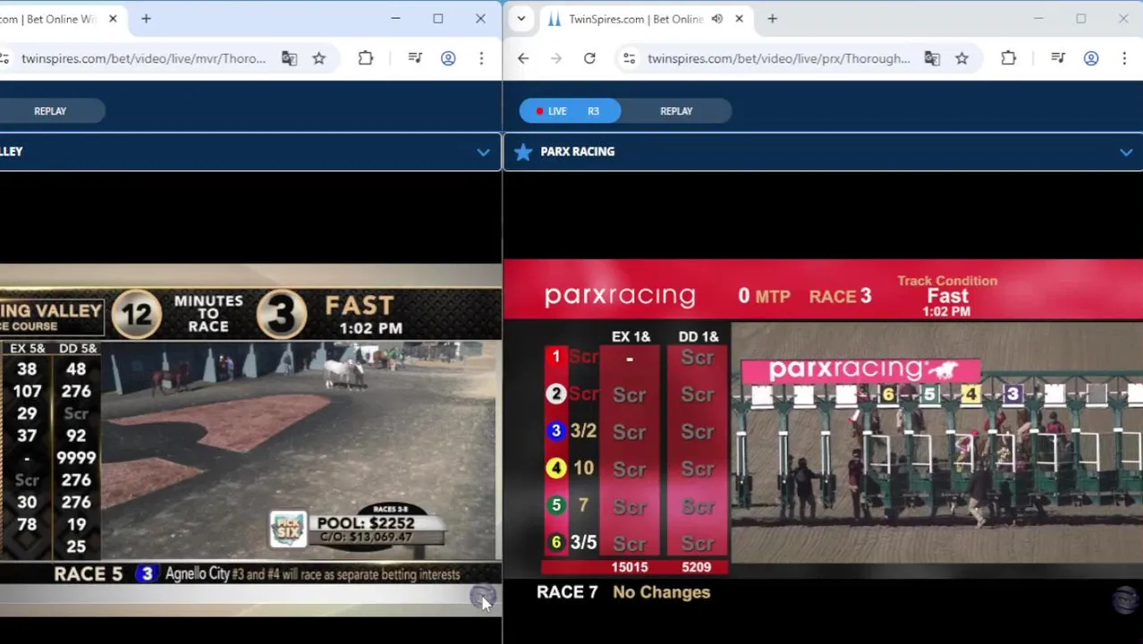Switch to LIVE R3 video tab

point(570,111)
